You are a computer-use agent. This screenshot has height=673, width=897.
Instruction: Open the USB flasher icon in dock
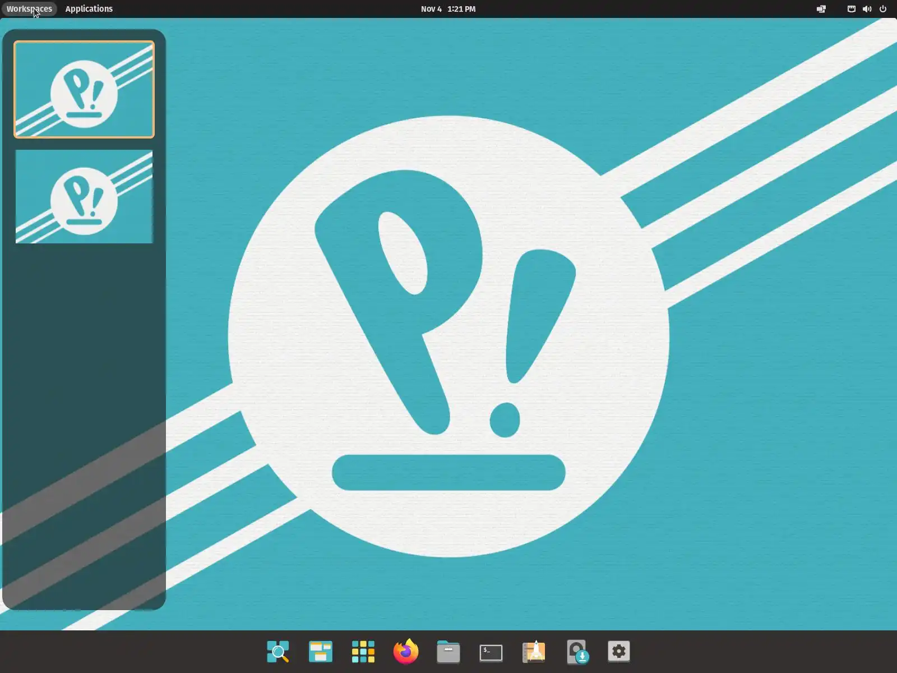click(x=577, y=652)
